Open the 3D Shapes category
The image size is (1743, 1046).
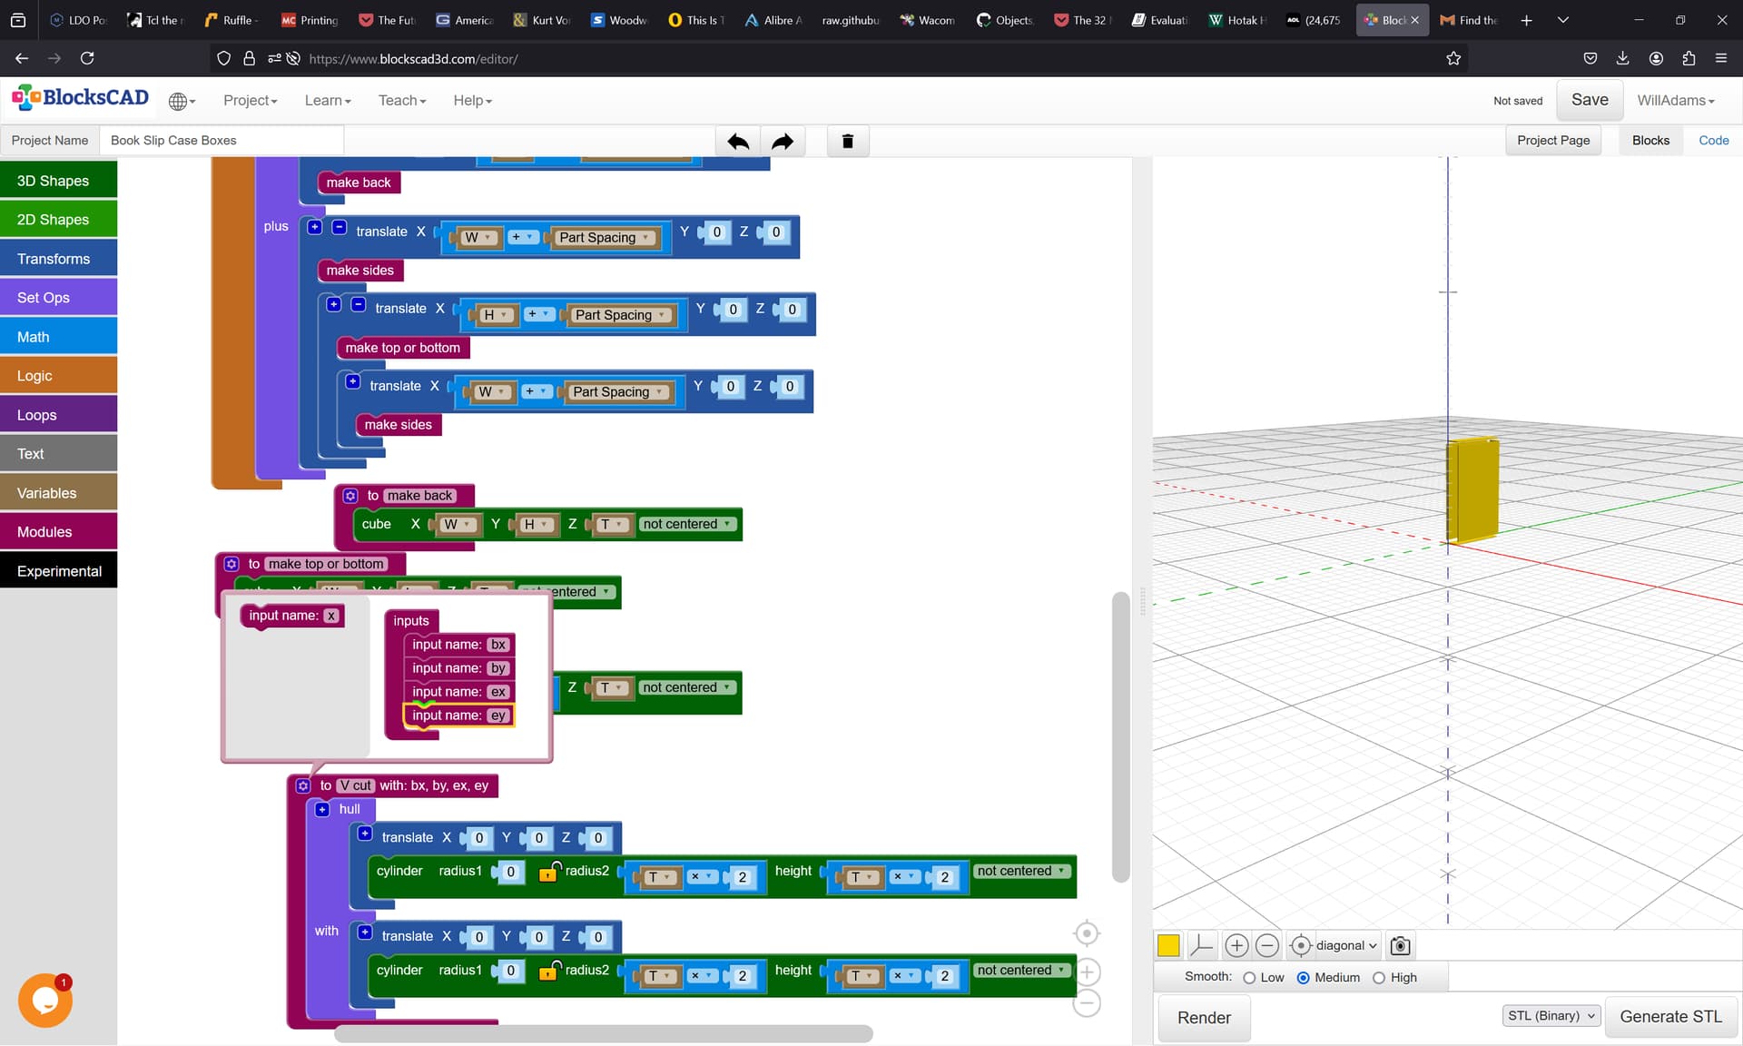point(59,180)
